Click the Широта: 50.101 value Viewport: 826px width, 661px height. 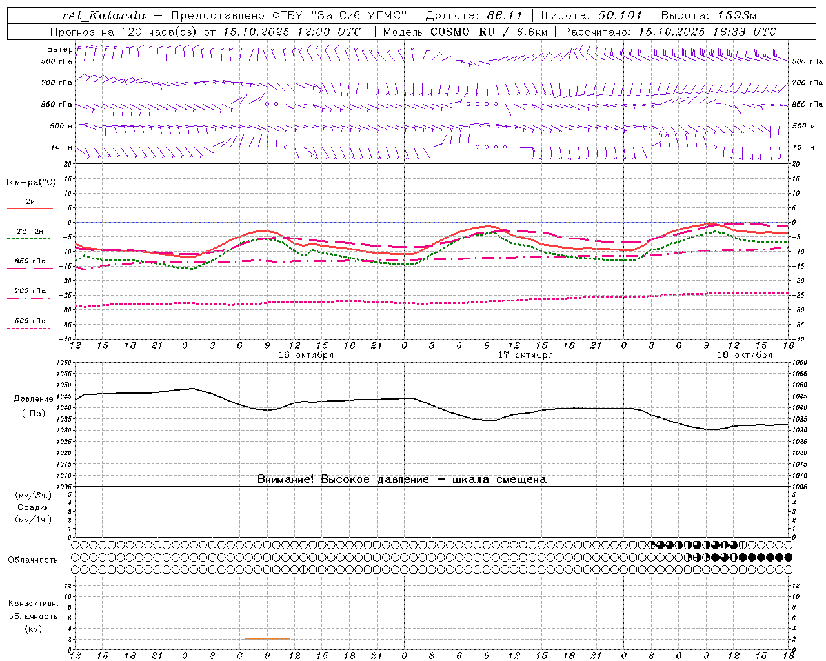click(592, 15)
